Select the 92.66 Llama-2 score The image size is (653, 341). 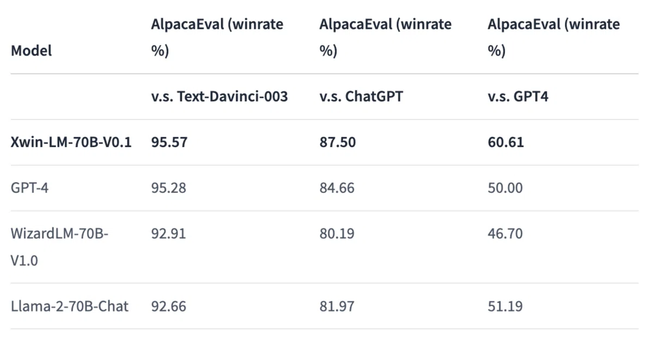coord(169,306)
